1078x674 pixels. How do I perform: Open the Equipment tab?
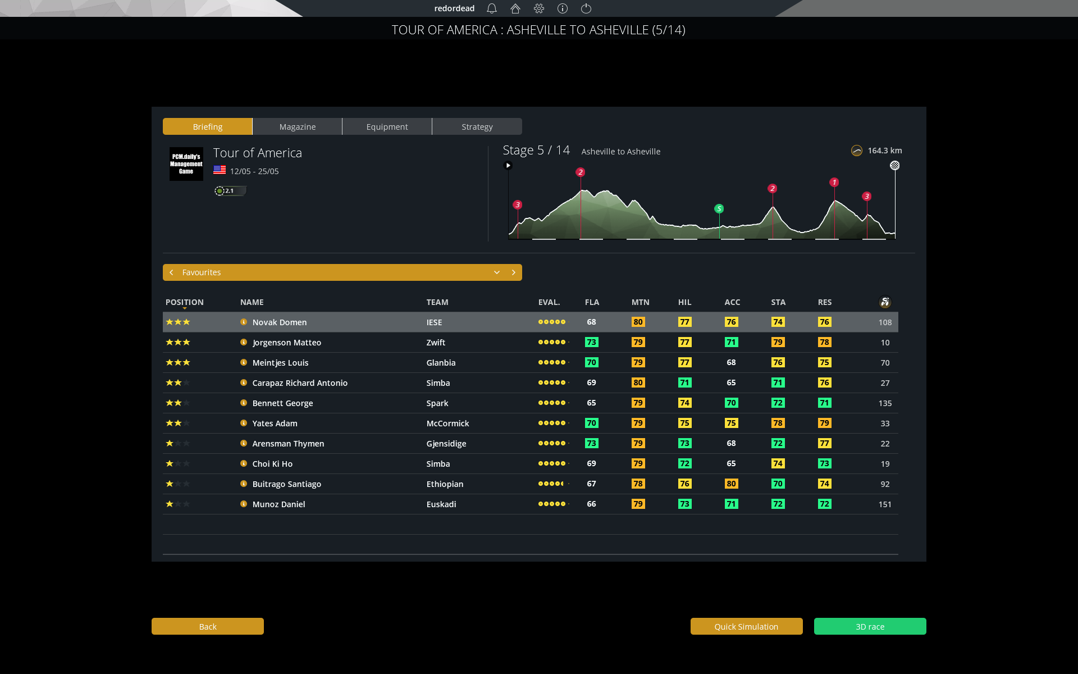[387, 126]
